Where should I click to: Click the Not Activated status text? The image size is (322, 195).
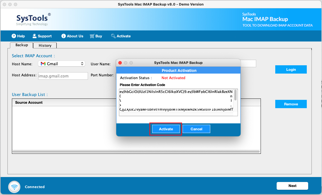click(x=173, y=78)
